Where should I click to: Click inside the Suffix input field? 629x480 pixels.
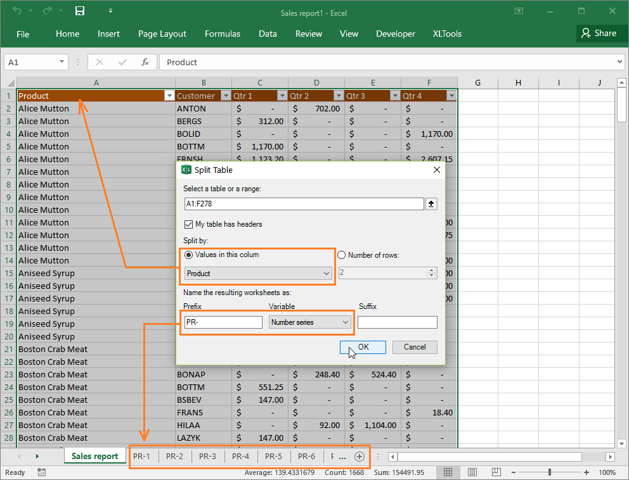point(397,322)
